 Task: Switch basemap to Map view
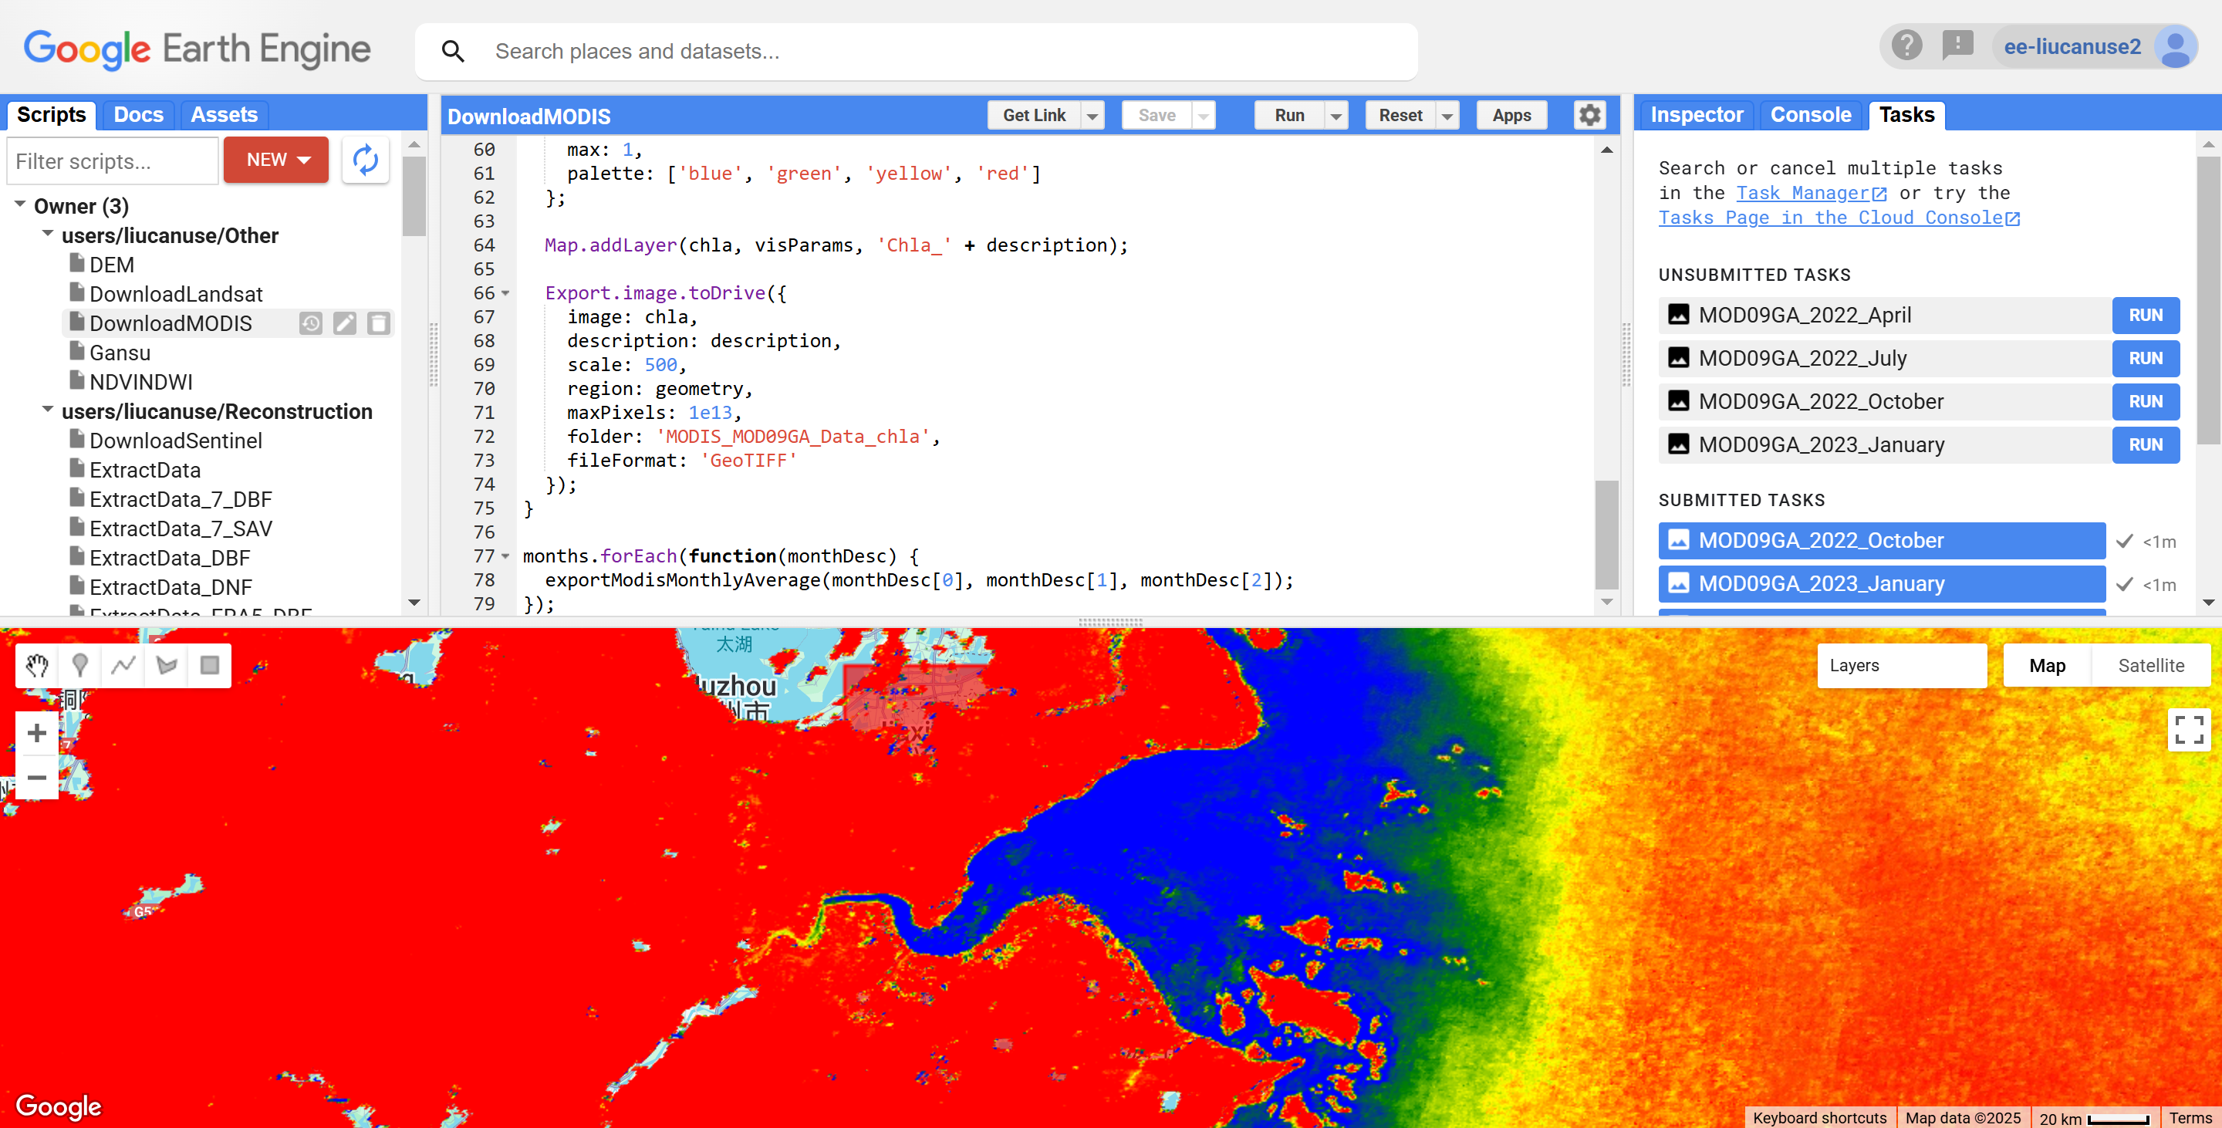(2047, 665)
